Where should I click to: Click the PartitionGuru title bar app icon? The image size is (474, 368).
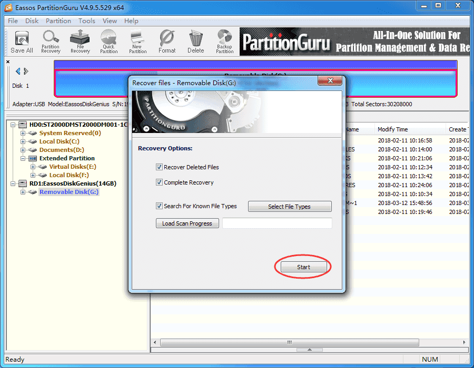coord(9,7)
